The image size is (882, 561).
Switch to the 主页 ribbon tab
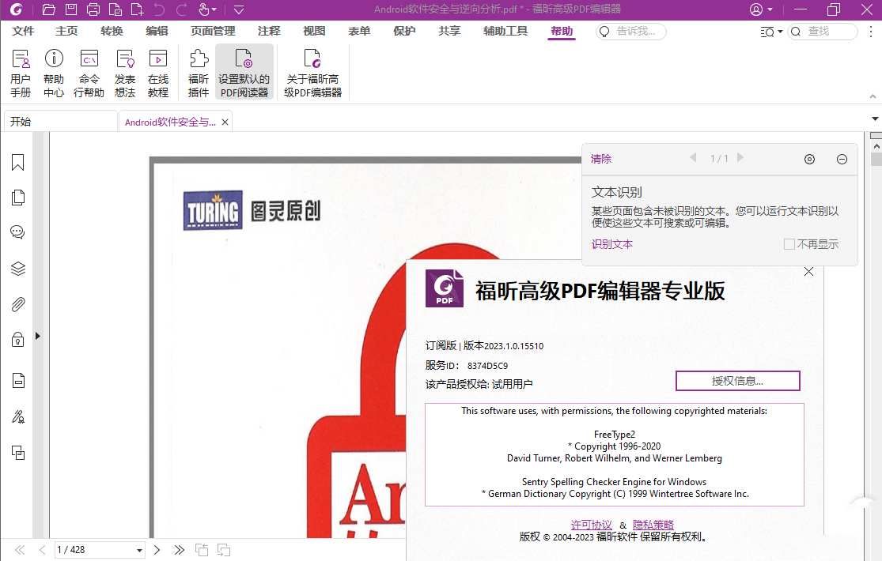pos(66,31)
